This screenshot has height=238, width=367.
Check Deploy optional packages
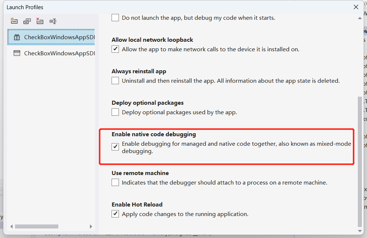click(x=115, y=112)
